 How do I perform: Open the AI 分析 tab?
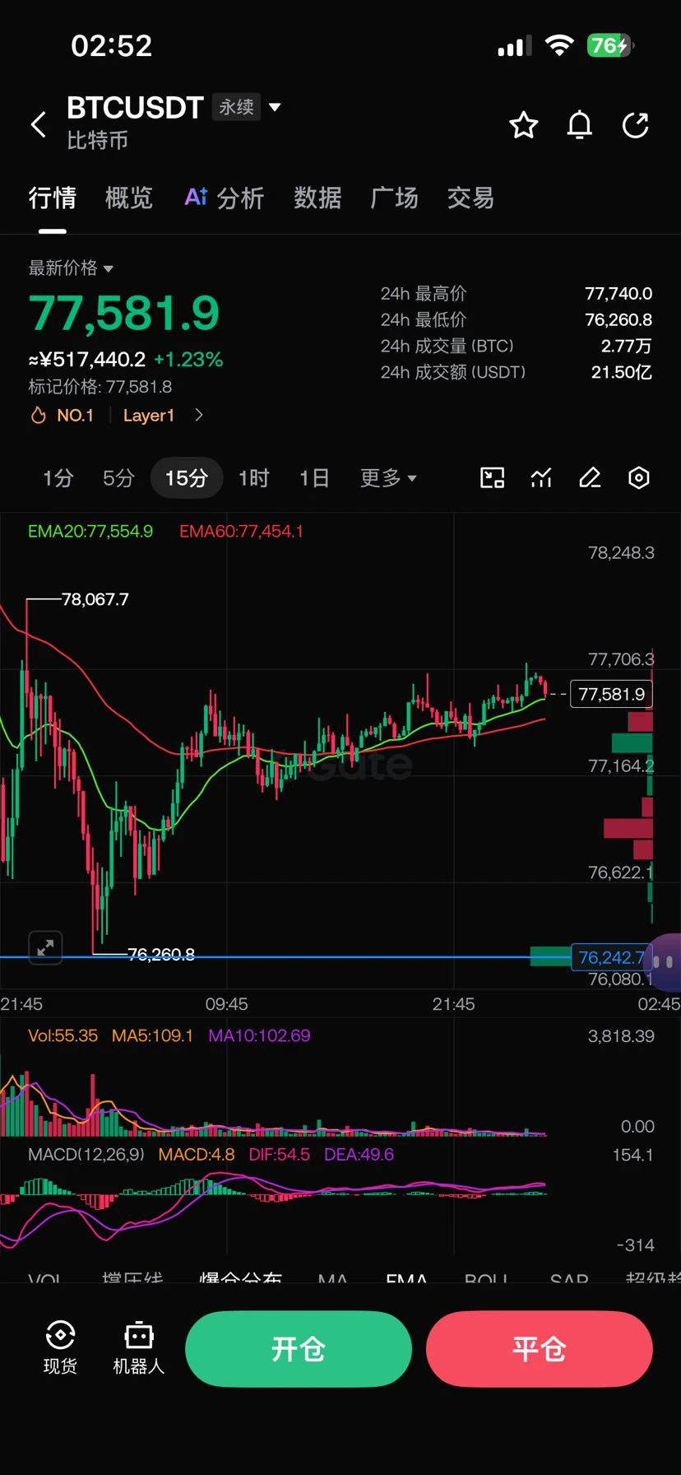(x=224, y=198)
